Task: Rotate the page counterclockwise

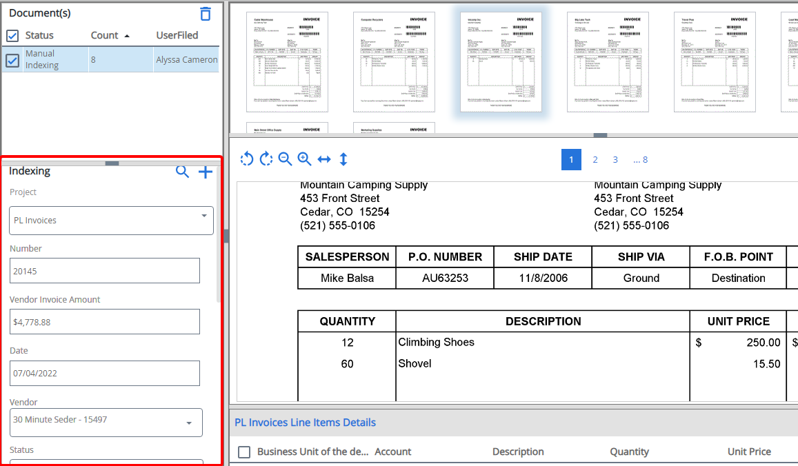Action: (247, 159)
